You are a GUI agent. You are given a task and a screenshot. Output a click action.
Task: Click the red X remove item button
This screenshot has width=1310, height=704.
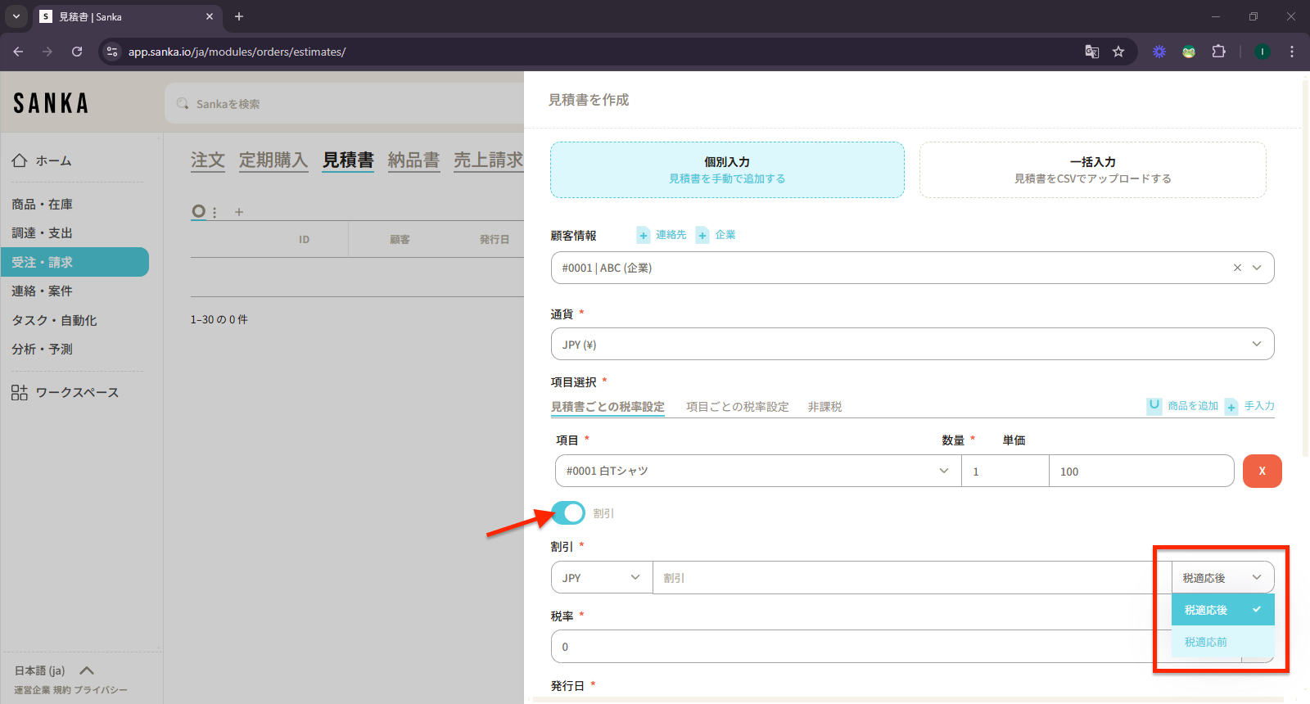click(x=1262, y=471)
